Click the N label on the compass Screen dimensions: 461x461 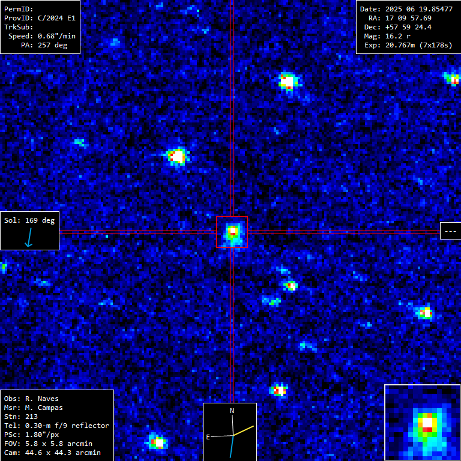[232, 411]
